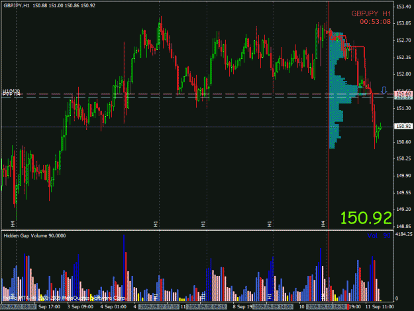Click the 4 Sep 01:00 time axis label
This screenshot has width=414, height=311.
point(113,307)
